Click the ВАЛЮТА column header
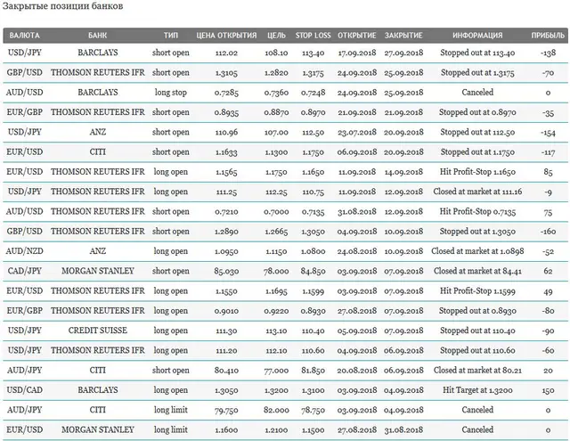Image resolution: width=570 pixels, height=441 pixels. coord(24,36)
